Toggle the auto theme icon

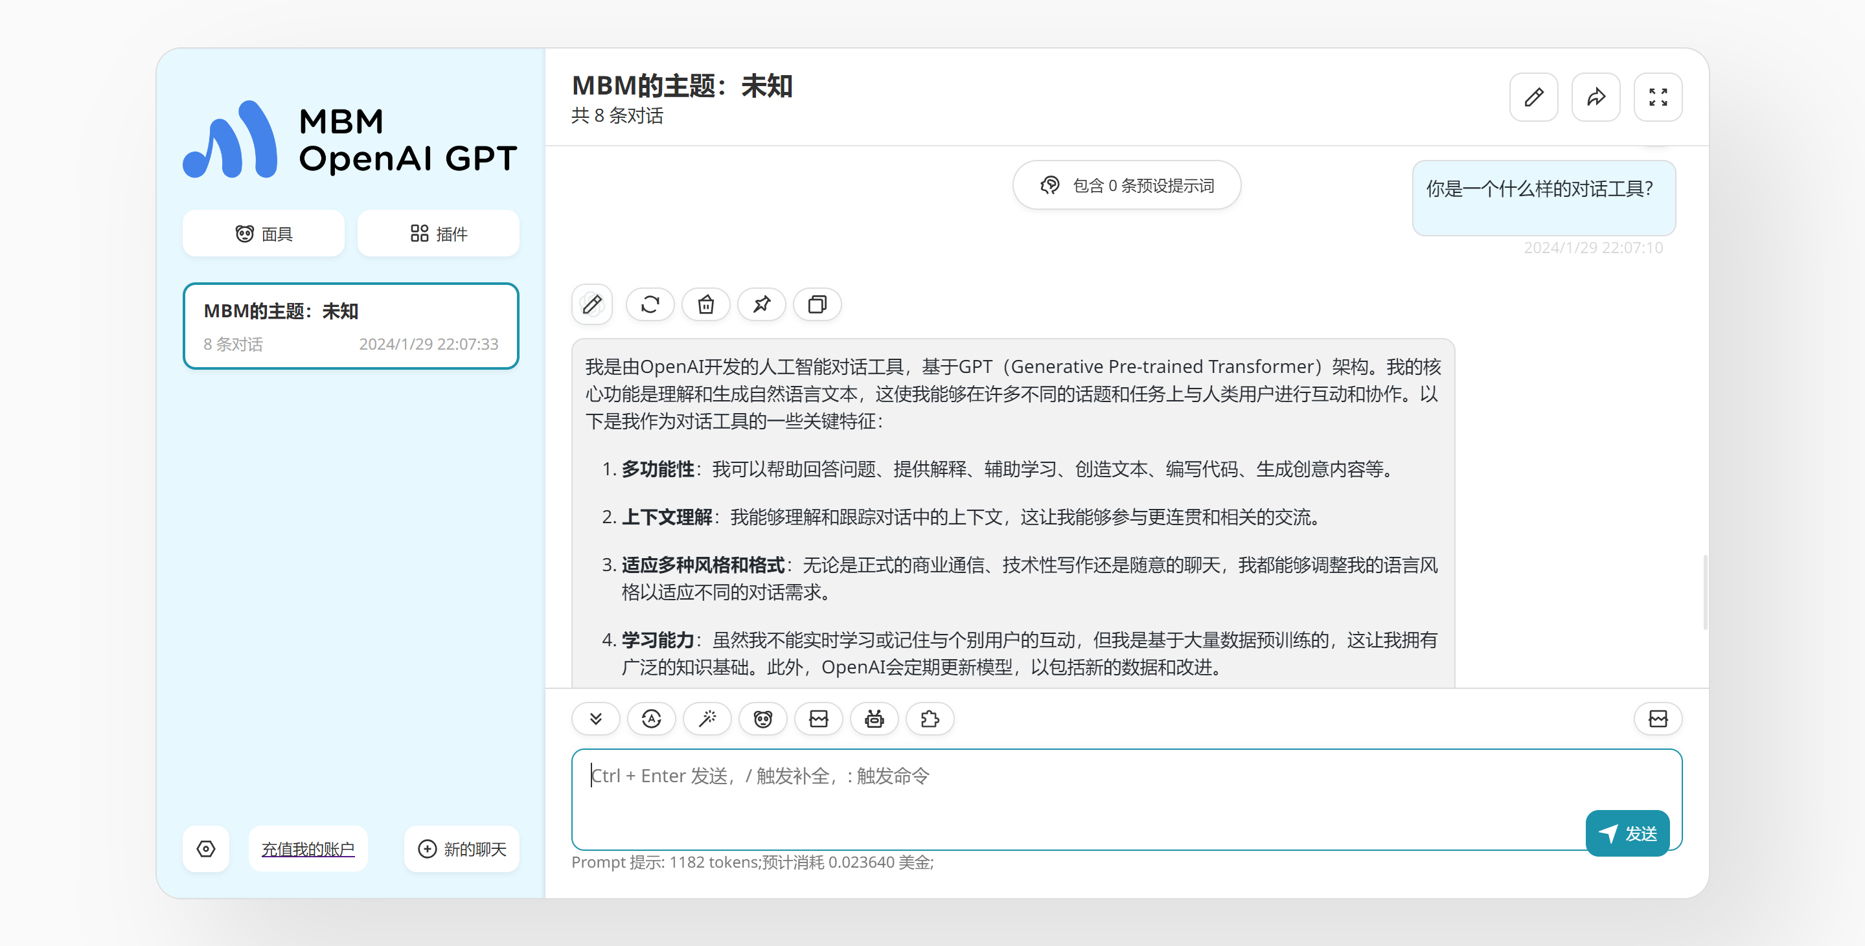651,719
